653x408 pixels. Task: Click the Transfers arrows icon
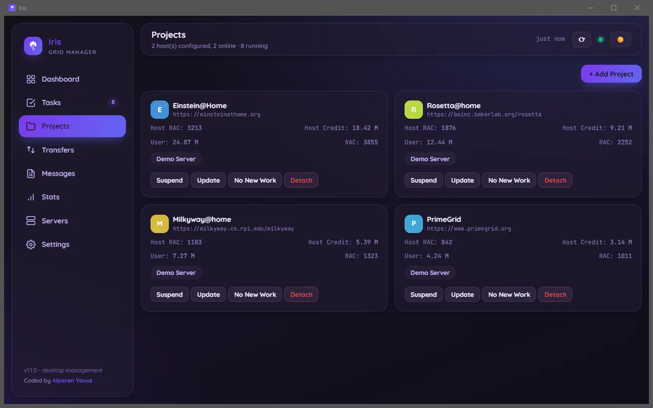31,150
